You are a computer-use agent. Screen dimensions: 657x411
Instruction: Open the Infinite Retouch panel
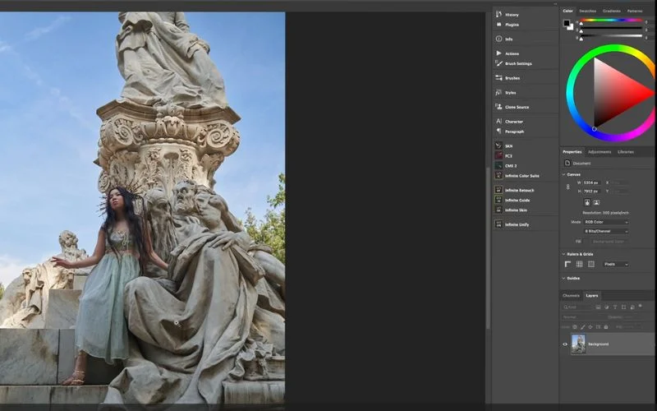pos(518,190)
